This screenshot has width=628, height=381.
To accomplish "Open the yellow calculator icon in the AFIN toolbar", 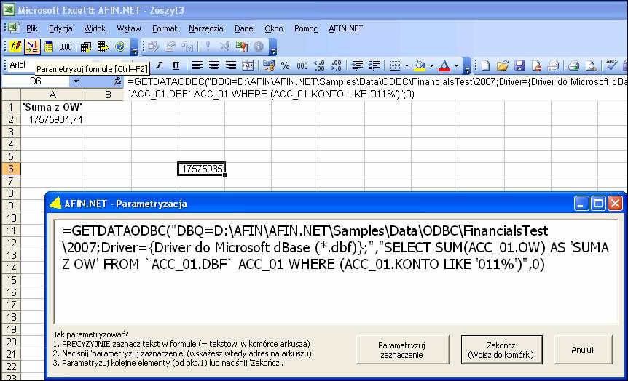I will (x=49, y=47).
